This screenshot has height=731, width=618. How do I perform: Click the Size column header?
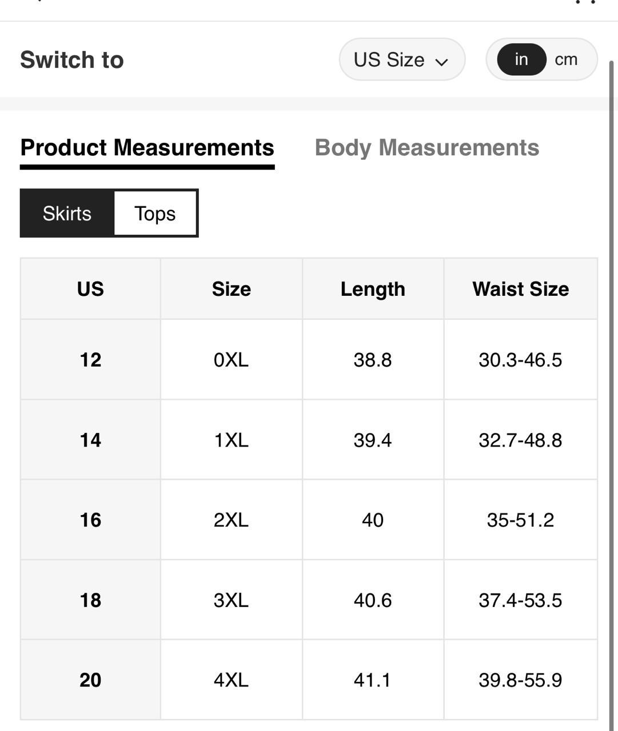tap(231, 289)
